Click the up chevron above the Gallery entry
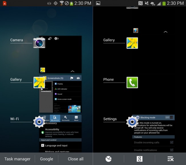The image size is (186, 165). click(165, 32)
